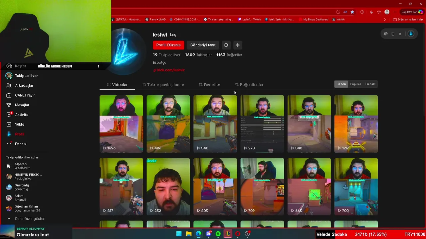View the 19 Takip ediliyor following list
The width and height of the screenshot is (426, 239).
(167, 55)
